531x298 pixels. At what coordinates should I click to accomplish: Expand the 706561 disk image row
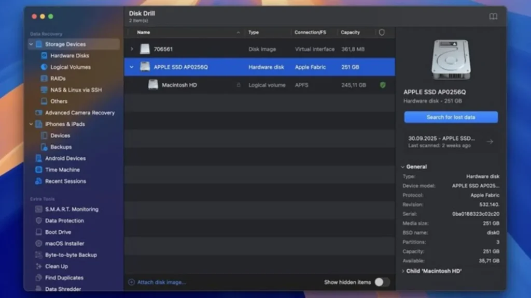[132, 49]
